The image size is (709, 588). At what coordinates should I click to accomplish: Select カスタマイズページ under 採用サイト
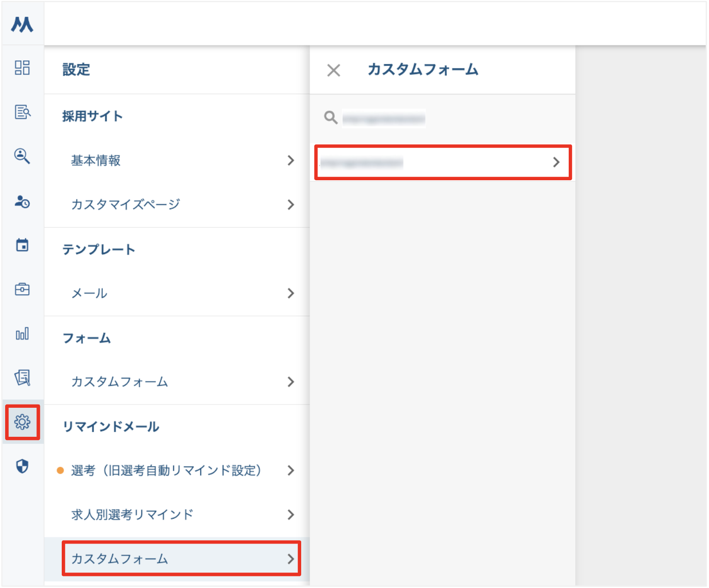[125, 205]
